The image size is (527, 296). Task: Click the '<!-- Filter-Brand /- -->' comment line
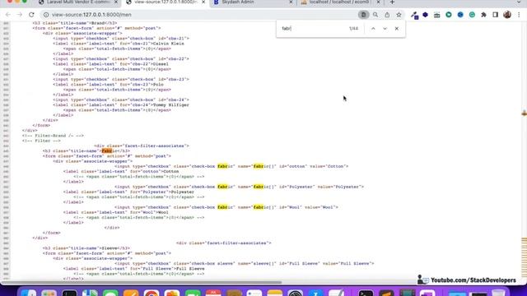click(53, 136)
